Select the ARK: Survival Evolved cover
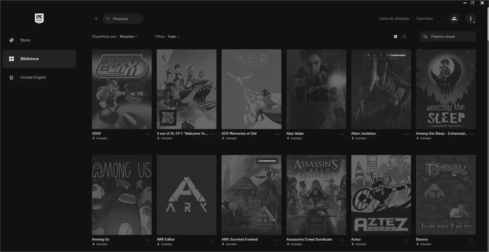The image size is (489, 252). pyautogui.click(x=251, y=195)
